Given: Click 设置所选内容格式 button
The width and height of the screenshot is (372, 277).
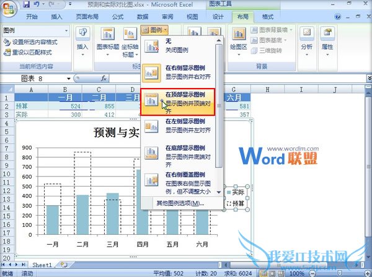Looking at the screenshot, I should 30,42.
